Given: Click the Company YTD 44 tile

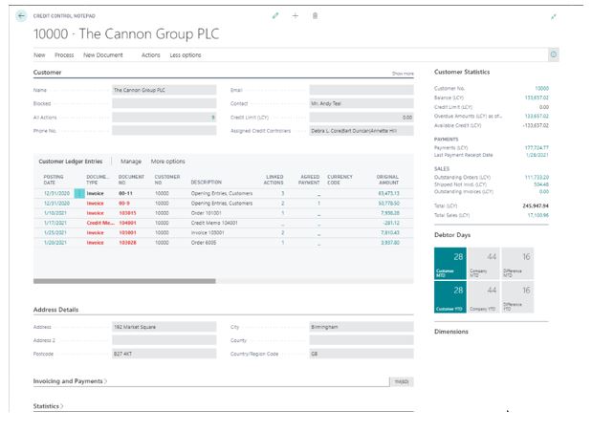Looking at the screenshot, I should coord(484,297).
